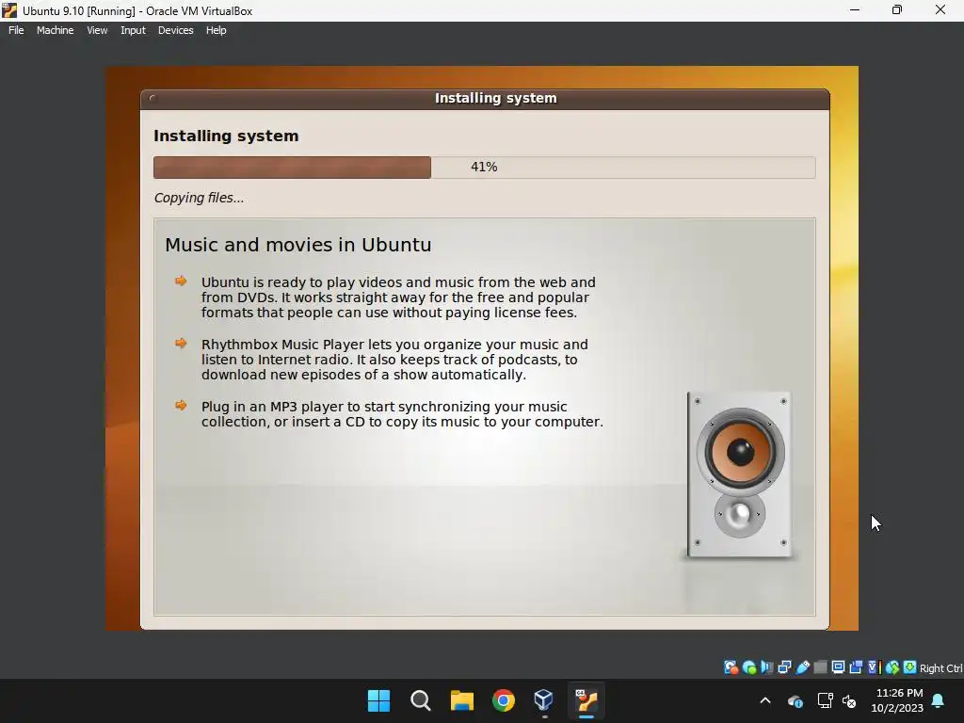Open the audio indicator in VirtualBox status bar
This screenshot has height=723, width=964.
[766, 667]
